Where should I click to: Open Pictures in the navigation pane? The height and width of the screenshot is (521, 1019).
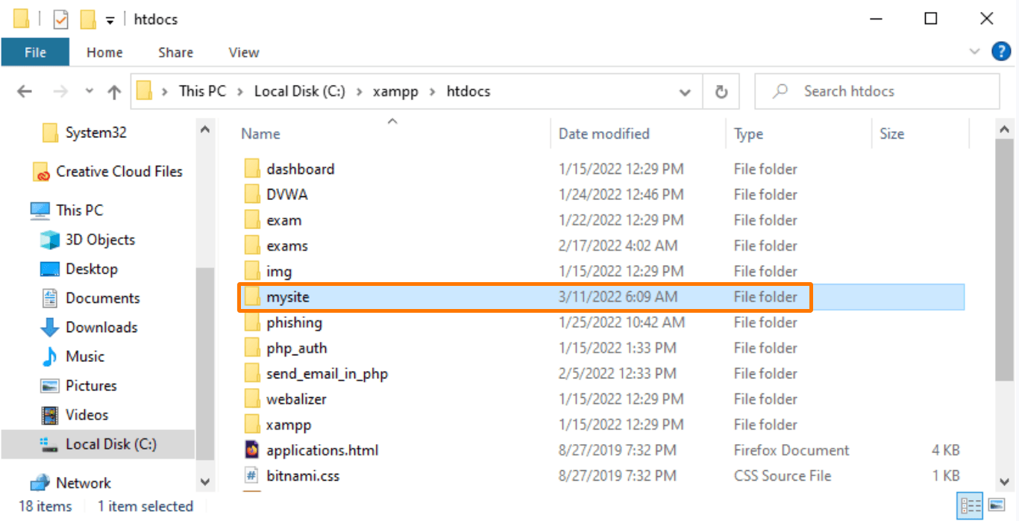[91, 385]
